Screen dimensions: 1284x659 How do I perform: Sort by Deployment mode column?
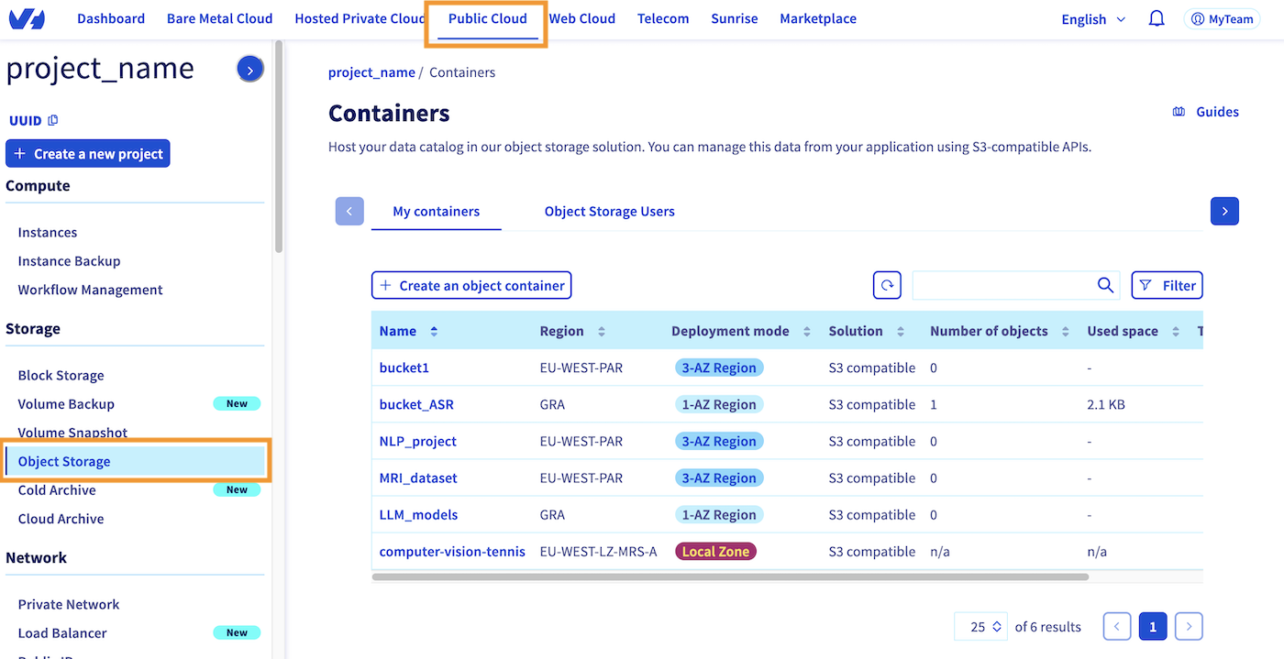tap(806, 331)
